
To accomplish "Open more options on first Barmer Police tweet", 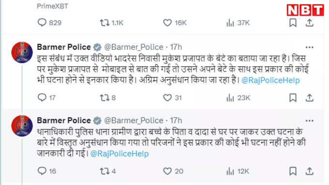I will [310, 47].
